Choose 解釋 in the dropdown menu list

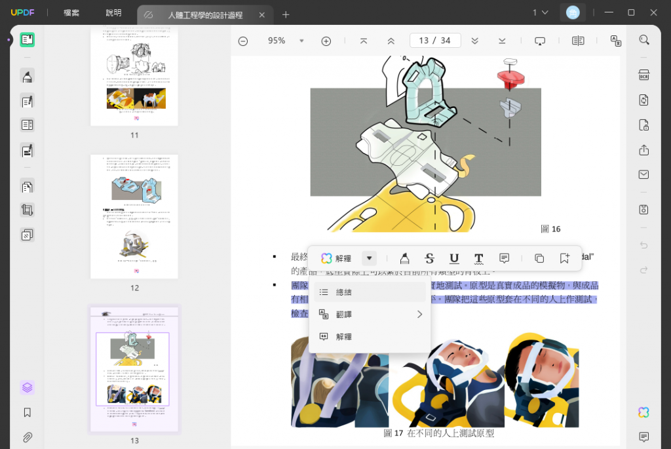click(370, 337)
